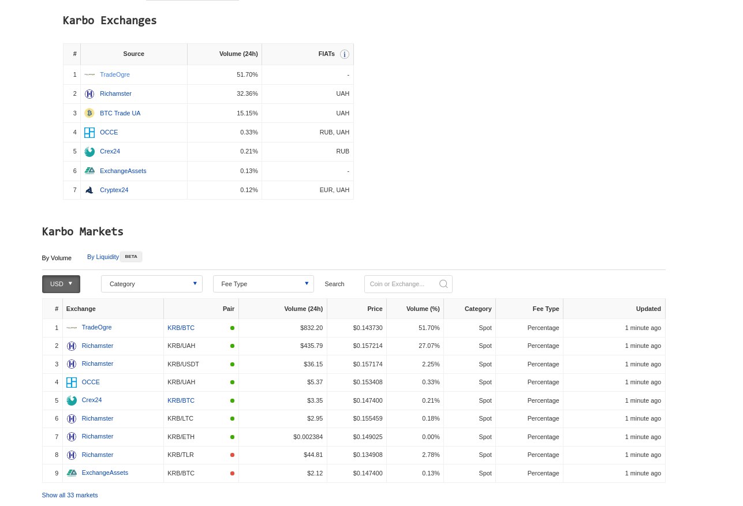Click the red status dot in KRB/TLR row

232,455
